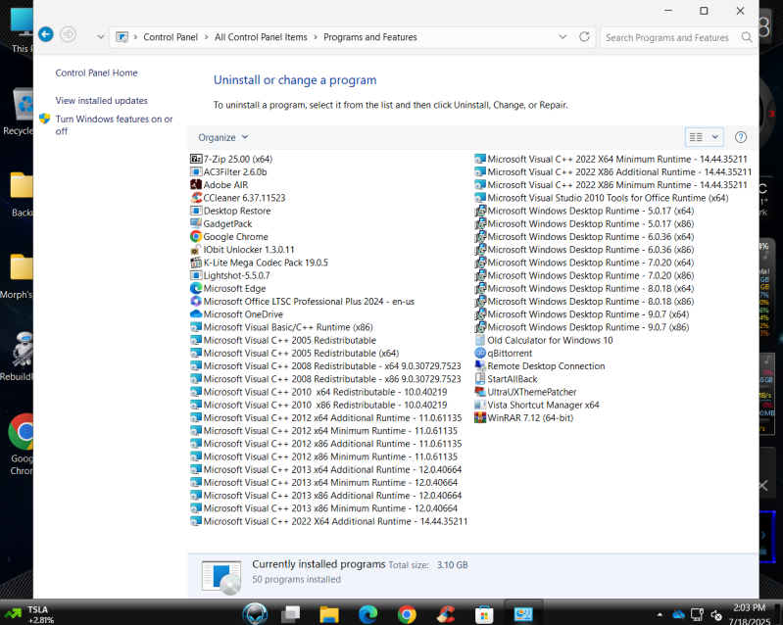
Task: Click the StartAllBack icon
Action: tap(480, 379)
